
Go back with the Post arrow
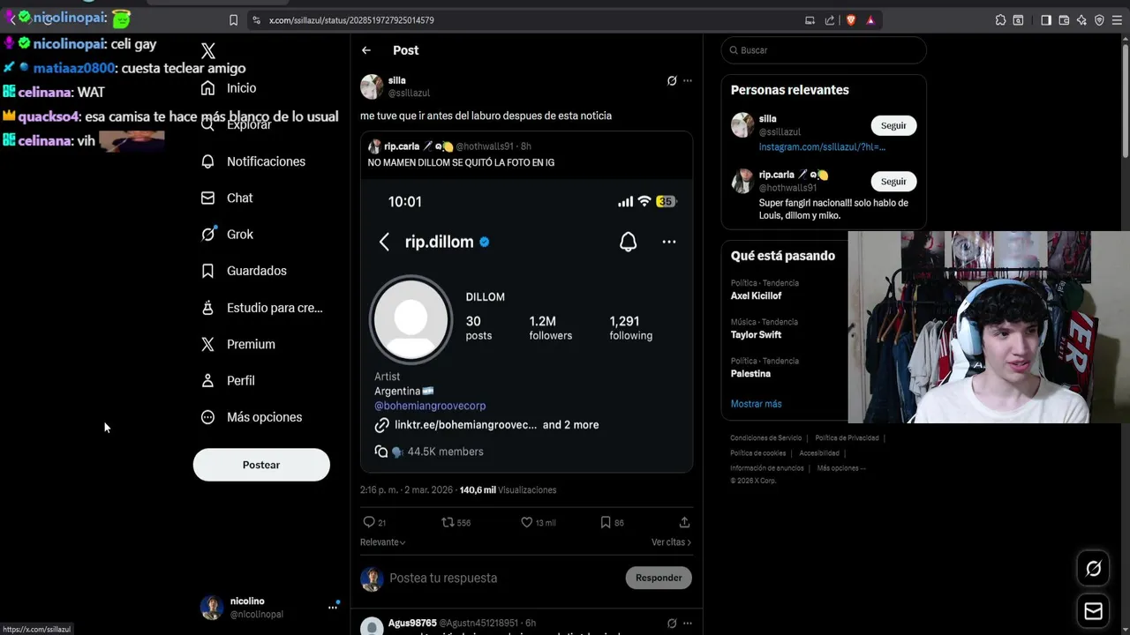point(366,50)
